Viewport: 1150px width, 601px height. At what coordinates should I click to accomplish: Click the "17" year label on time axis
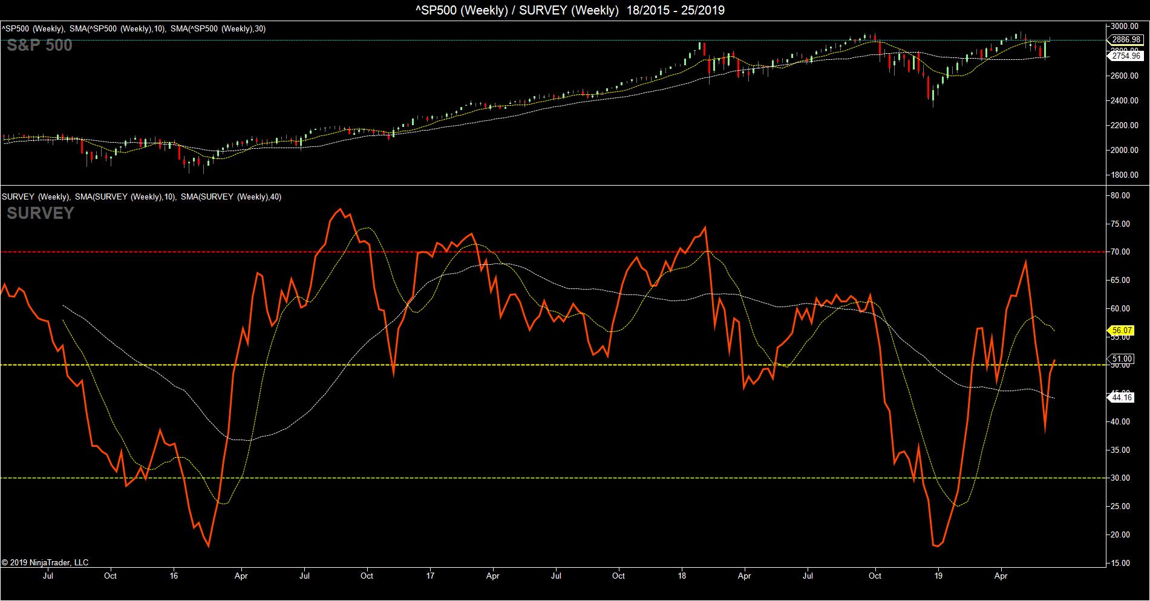pos(430,576)
